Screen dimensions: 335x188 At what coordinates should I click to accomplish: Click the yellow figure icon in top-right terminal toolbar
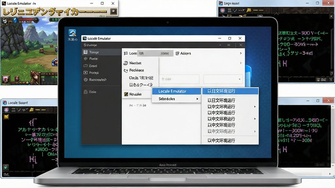coord(249,10)
